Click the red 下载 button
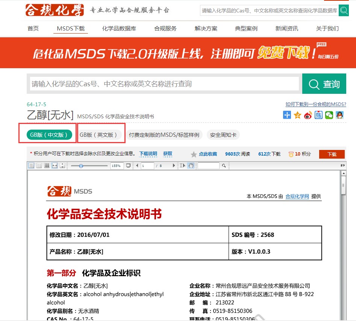Image resolution: width=356 pixels, height=321 pixels. (x=332, y=154)
